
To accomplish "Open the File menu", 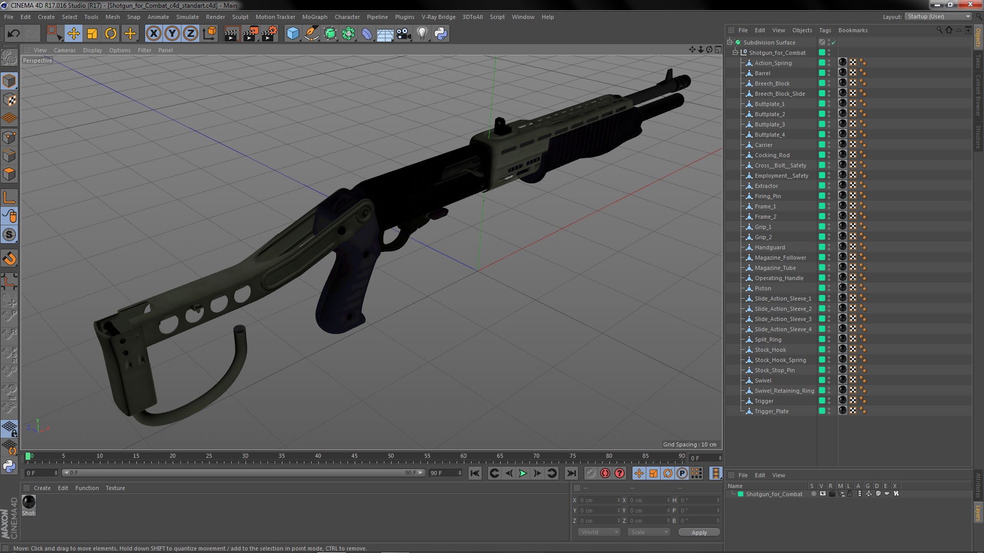I will point(9,17).
